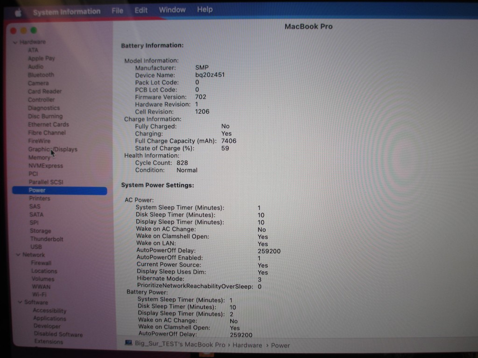Select Accessibility under Software
478x358 pixels.
[49, 310]
